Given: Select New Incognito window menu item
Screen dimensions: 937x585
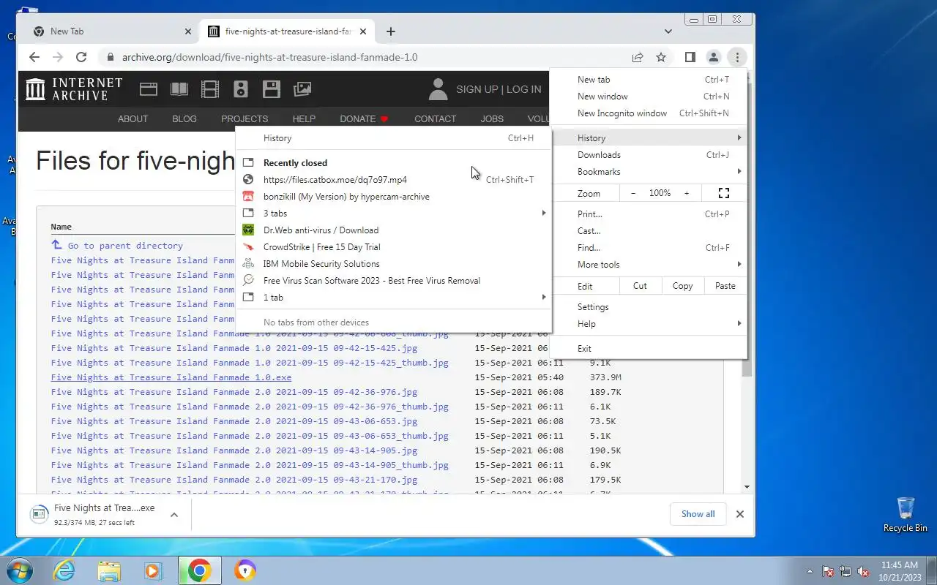Looking at the screenshot, I should tap(649, 113).
